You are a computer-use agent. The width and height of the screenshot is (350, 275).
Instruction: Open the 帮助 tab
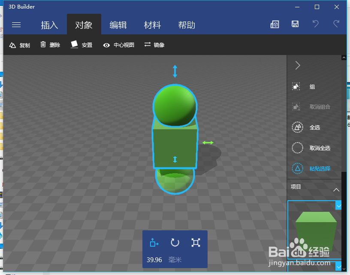coord(187,25)
